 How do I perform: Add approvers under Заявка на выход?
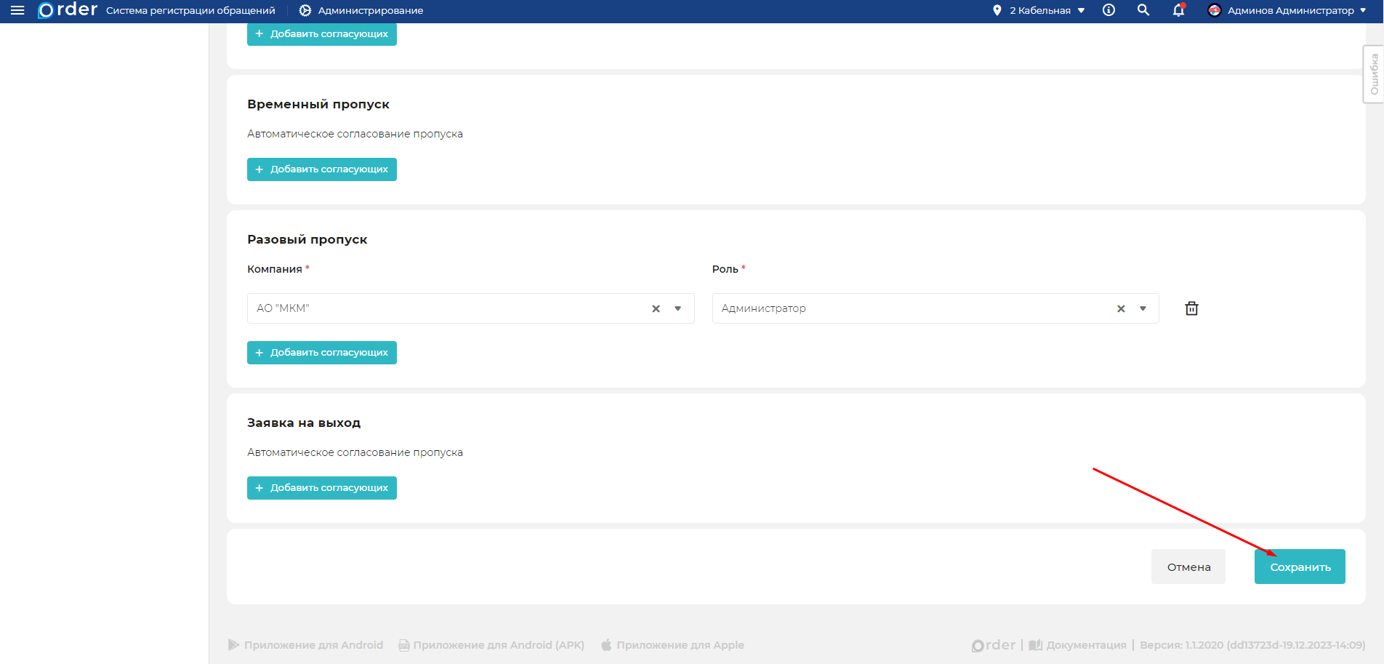[x=322, y=488]
